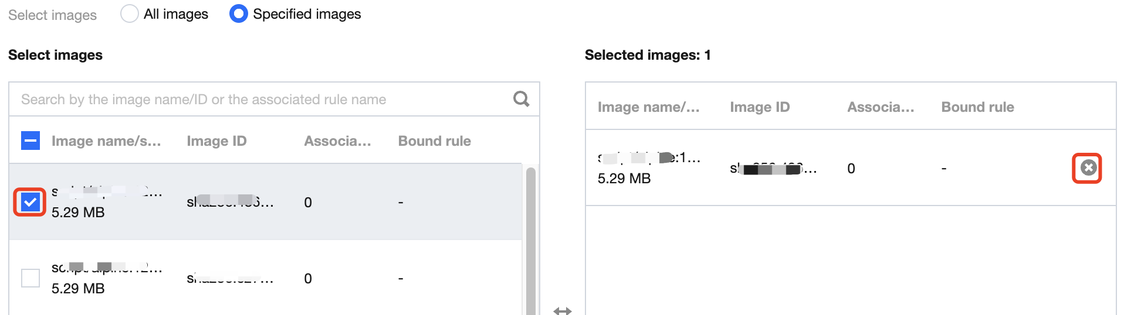Click the transfer arrows icon between lists
This screenshot has width=1124, height=315.
tap(562, 310)
